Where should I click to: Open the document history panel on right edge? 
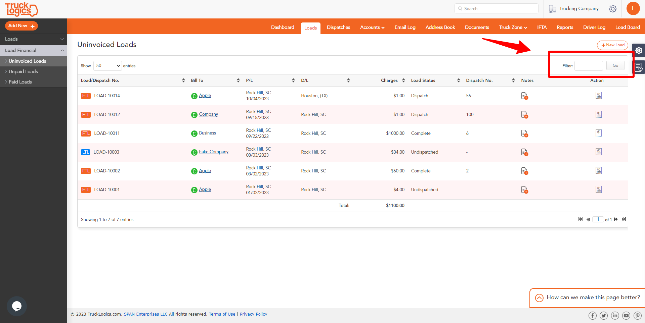639,67
